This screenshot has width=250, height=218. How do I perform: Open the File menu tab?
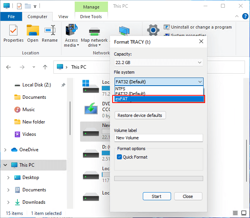point(11,17)
